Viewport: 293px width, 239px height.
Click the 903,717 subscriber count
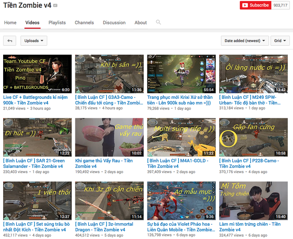[x=280, y=5]
